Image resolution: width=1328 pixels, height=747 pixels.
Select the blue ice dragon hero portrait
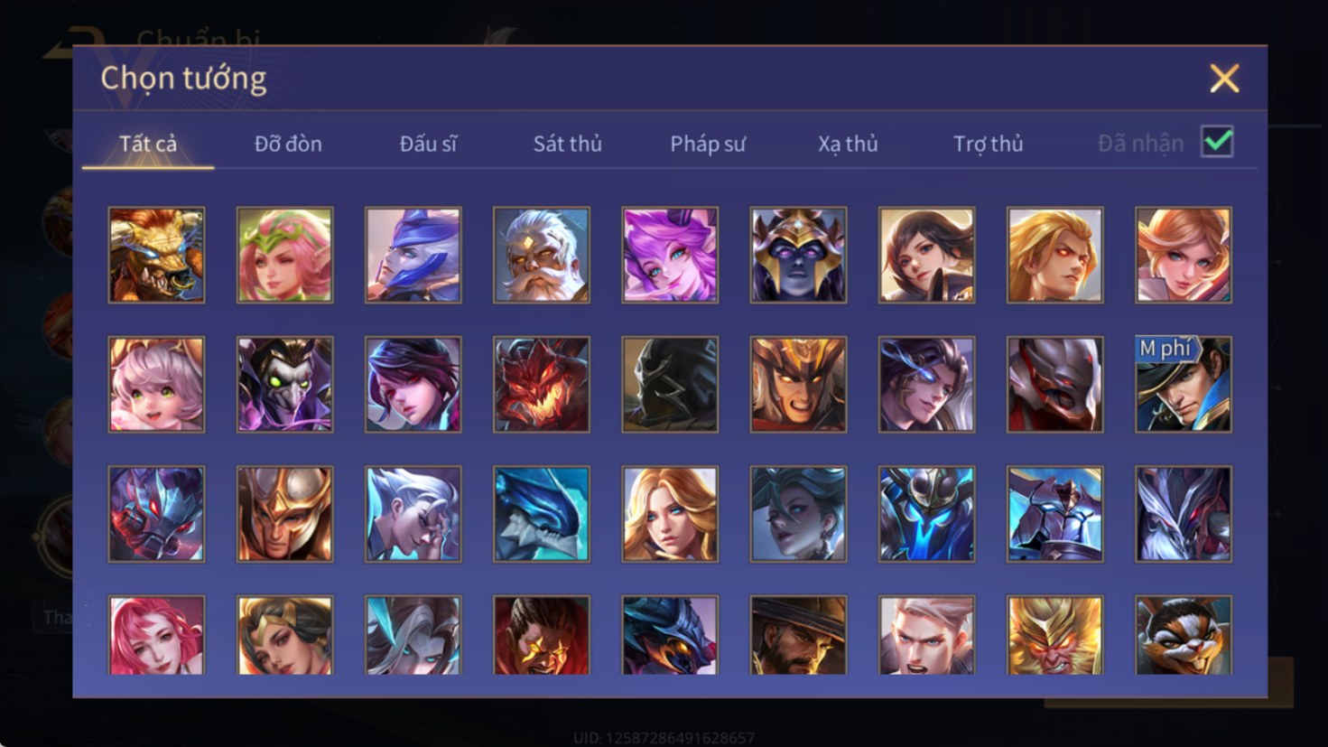tap(542, 514)
